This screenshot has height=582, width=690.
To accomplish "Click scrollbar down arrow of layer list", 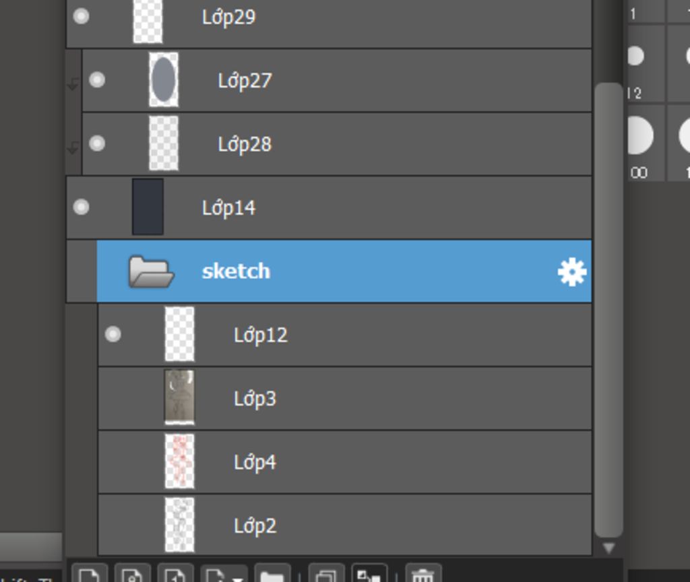I will (608, 548).
